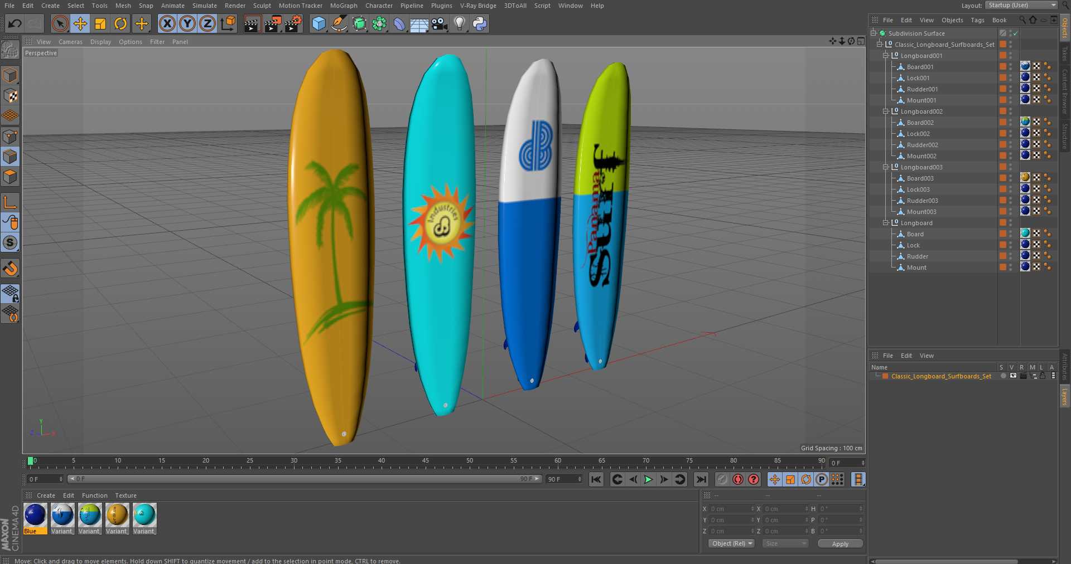
Task: Select the orange Variant material
Action: (x=117, y=518)
